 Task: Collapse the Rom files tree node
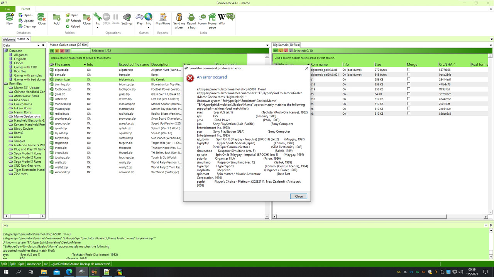tap(6, 83)
